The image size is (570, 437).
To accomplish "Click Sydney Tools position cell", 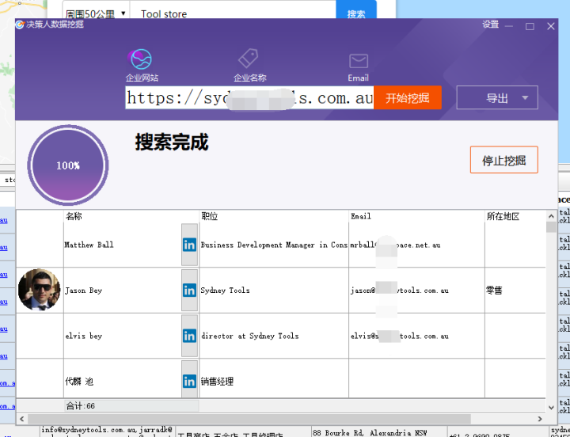I will [274, 290].
